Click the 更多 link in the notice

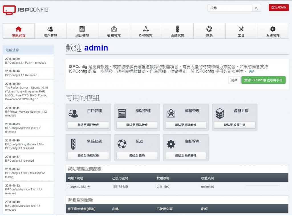point(252,71)
